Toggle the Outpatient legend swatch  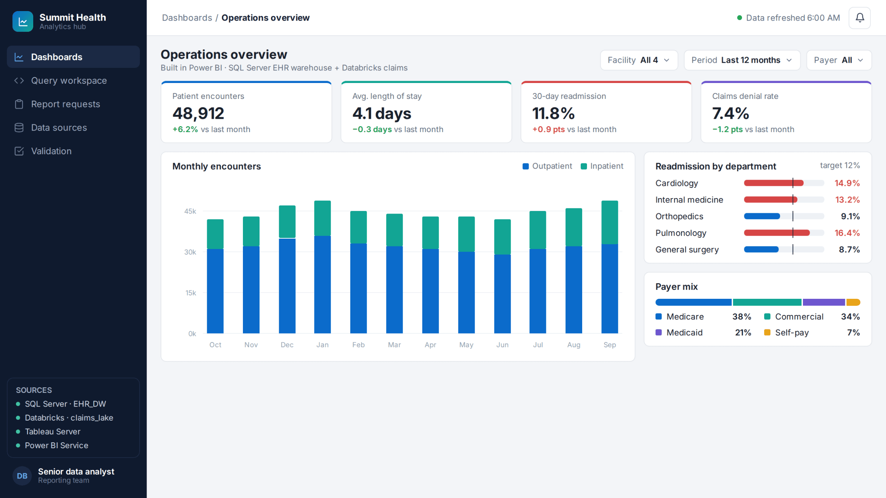click(526, 166)
